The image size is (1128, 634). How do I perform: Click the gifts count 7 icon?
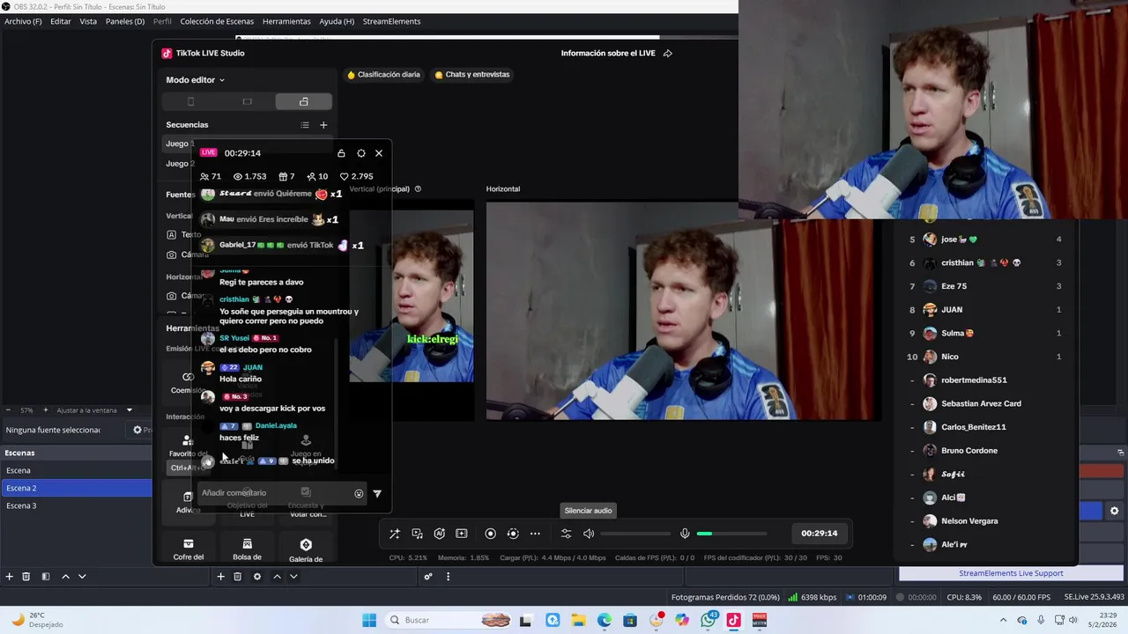[x=286, y=176]
